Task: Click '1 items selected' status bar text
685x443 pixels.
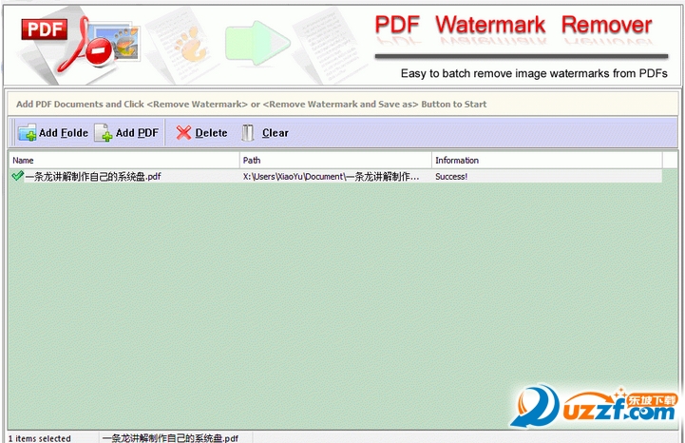Action: pos(40,438)
